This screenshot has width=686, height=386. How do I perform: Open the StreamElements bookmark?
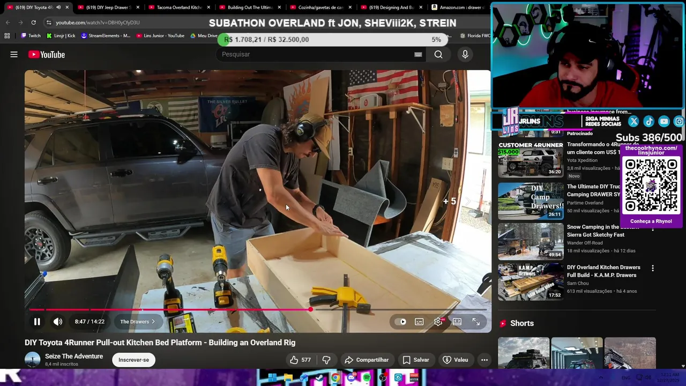point(106,36)
